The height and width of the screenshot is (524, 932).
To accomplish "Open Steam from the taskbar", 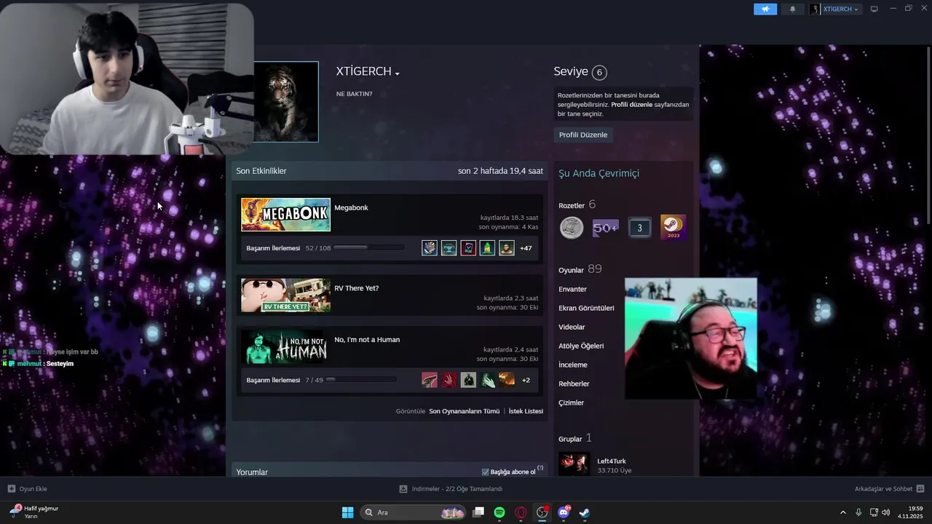I will (x=584, y=512).
